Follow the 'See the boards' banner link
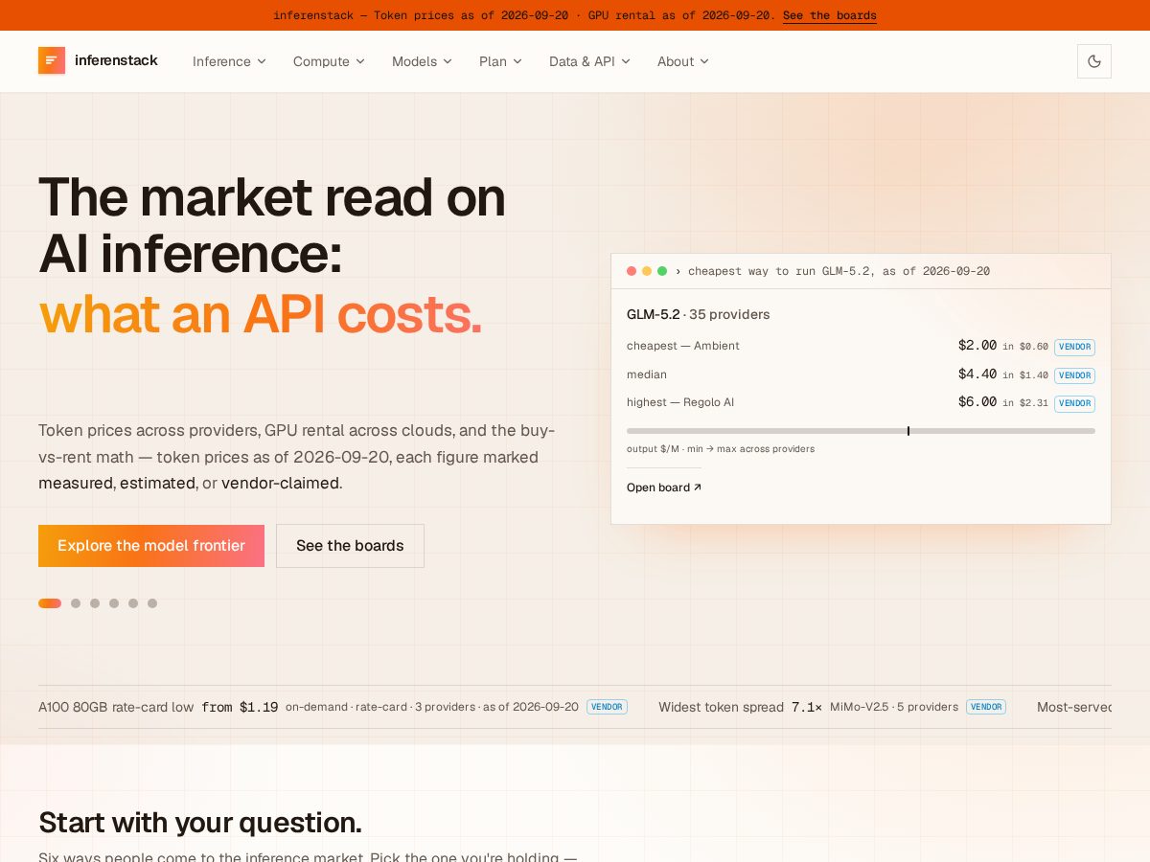The image size is (1150, 862). pos(830,15)
